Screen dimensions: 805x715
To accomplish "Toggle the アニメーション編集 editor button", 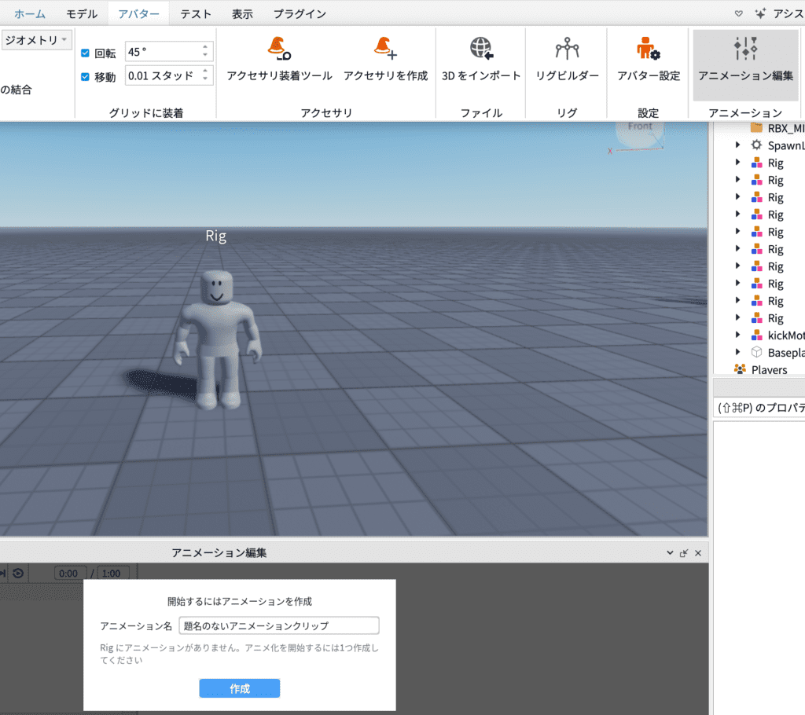I will click(745, 60).
